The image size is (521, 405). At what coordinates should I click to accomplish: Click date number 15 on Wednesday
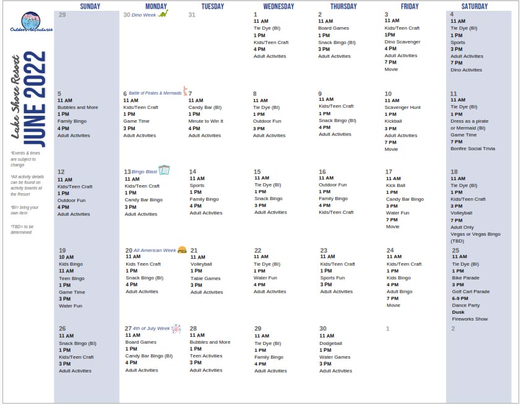click(x=257, y=172)
